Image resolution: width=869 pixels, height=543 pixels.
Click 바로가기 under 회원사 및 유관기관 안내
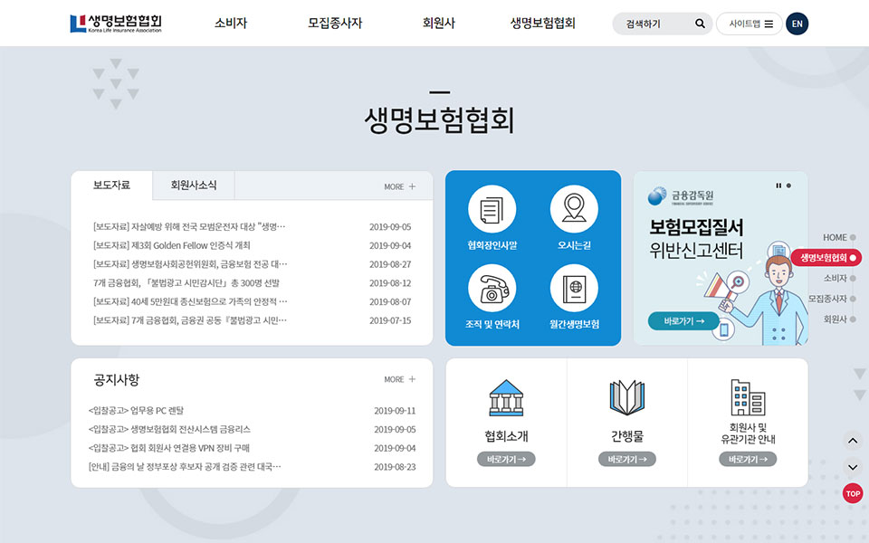click(747, 460)
